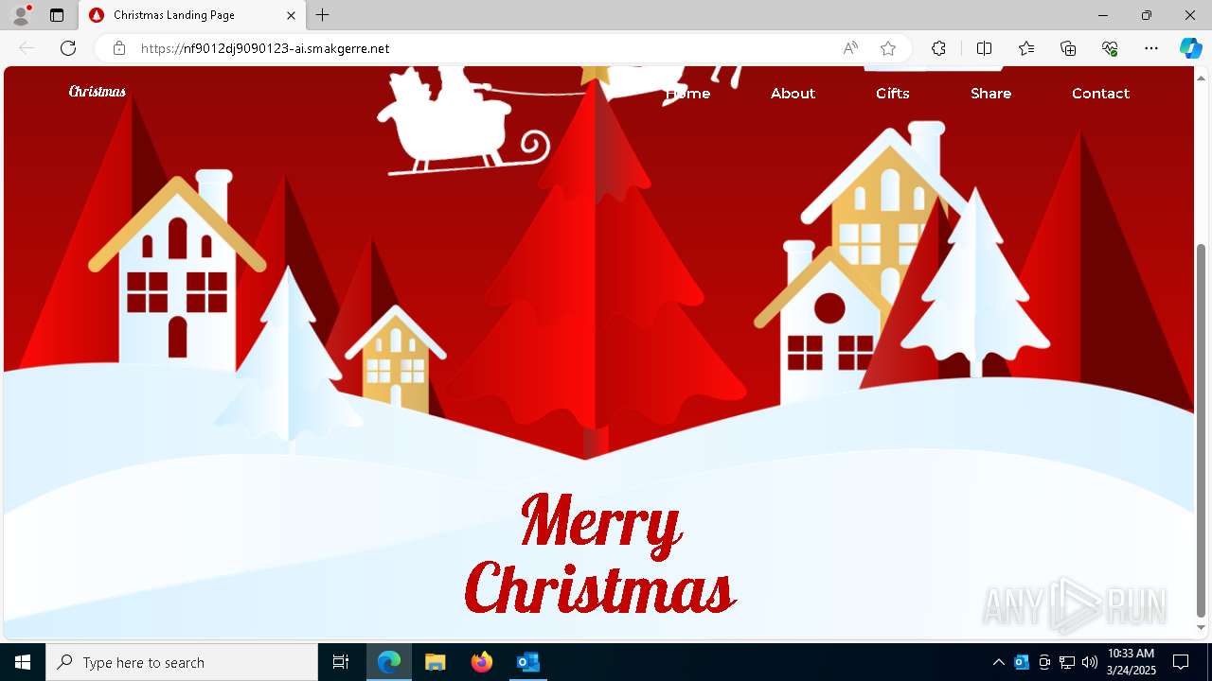1212x681 pixels.
Task: Open network status tray icon
Action: tap(1067, 662)
